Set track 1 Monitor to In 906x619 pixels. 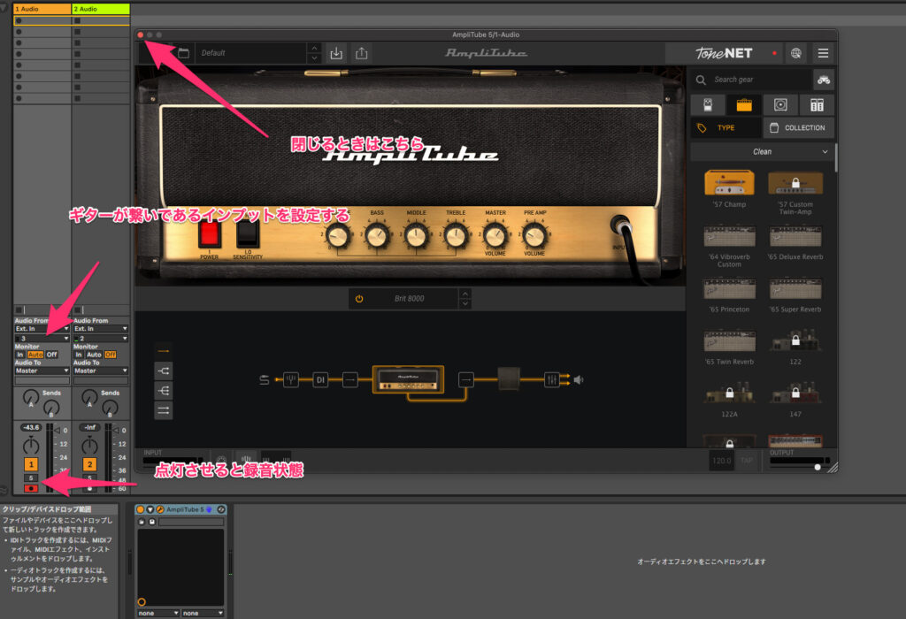(19, 355)
